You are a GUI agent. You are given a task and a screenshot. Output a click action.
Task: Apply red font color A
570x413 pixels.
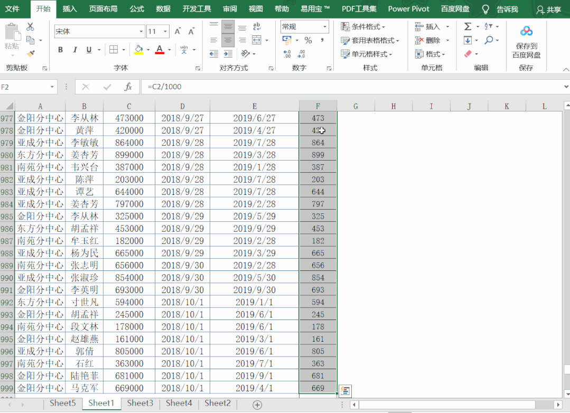[x=160, y=50]
